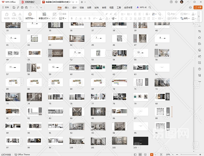Click the cloud sync icon
The width and height of the screenshot is (204, 156).
[x=190, y=8]
